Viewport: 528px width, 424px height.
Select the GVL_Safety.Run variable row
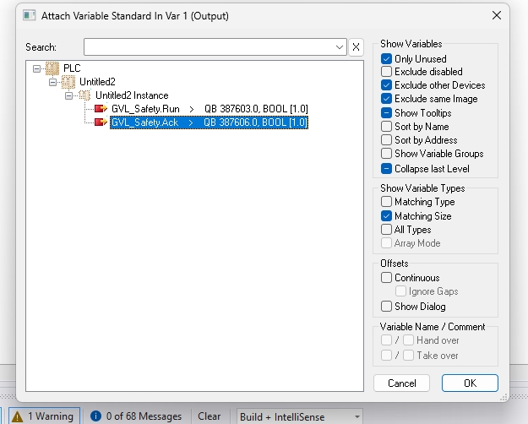(x=210, y=109)
